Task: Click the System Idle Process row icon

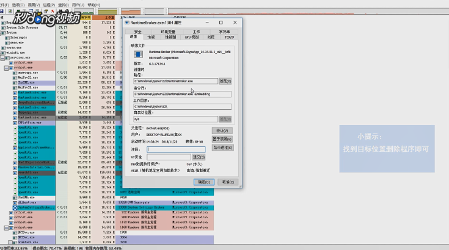Action: pyautogui.click(x=4, y=27)
